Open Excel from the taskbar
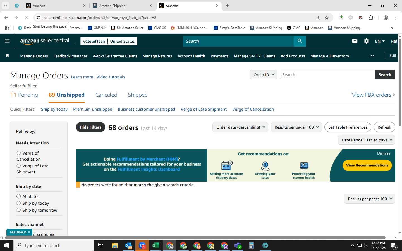The width and height of the screenshot is (402, 251). [x=156, y=245]
